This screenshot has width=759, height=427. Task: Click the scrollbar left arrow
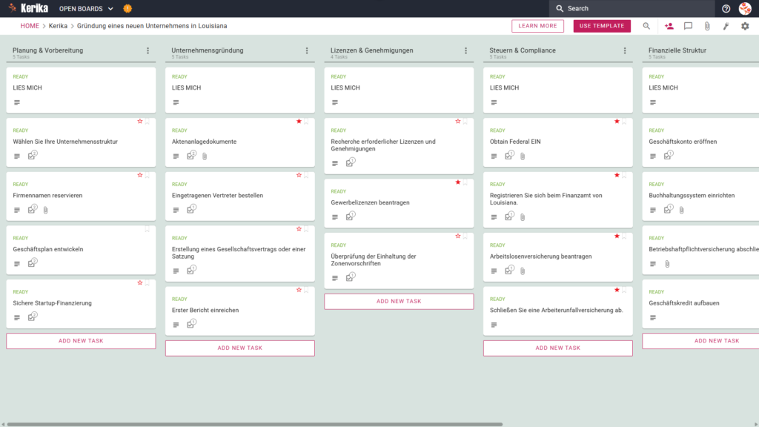(3, 425)
